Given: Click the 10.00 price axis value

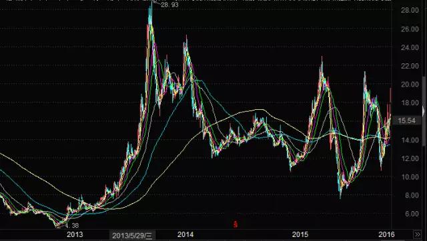Looking at the screenshot, I should point(410,177).
